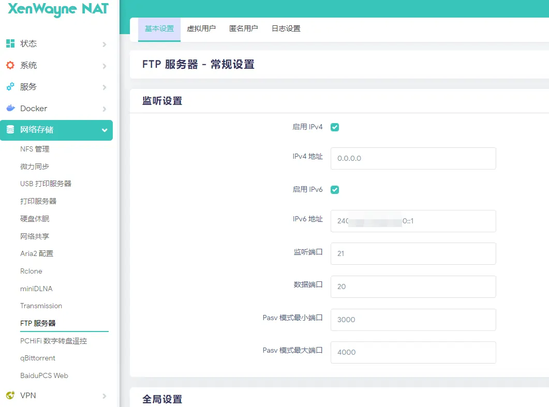
Task: Click the 服务 gears icon
Action: click(10, 86)
